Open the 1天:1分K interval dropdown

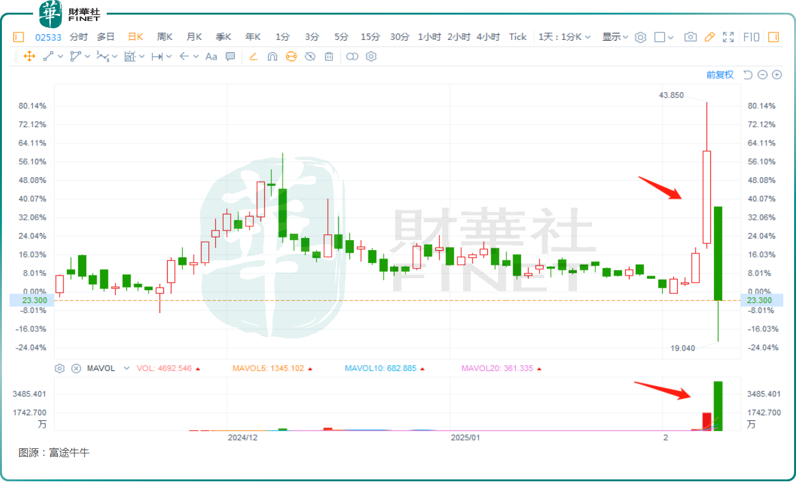[x=565, y=37]
